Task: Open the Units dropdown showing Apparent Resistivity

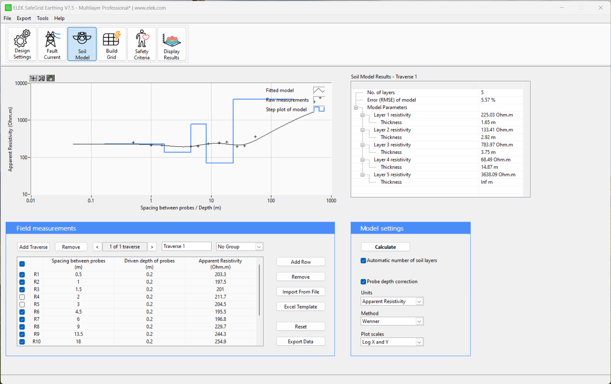Action: click(x=392, y=301)
